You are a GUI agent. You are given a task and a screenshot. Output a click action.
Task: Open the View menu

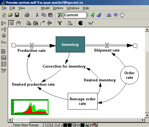[22, 8]
